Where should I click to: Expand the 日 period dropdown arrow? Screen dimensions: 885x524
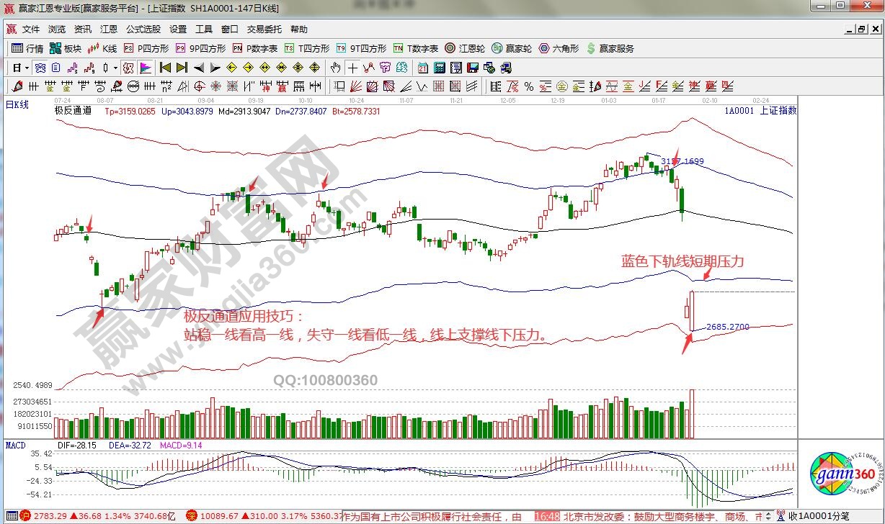click(27, 68)
